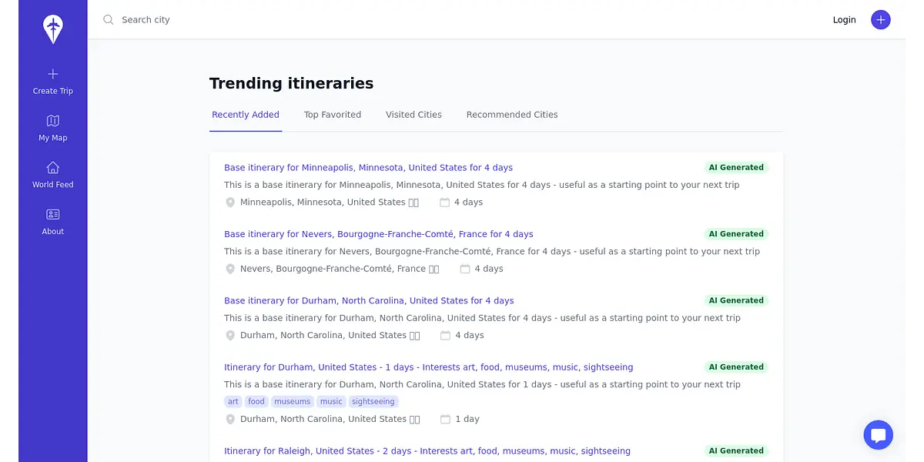Click the airplane logo in the sidebar
Viewport: 924px width, 462px height.
pos(53,29)
